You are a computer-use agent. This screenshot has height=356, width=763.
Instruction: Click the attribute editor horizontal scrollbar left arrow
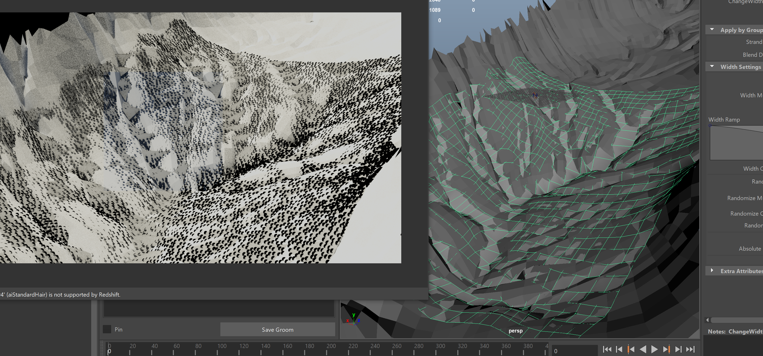tap(708, 320)
